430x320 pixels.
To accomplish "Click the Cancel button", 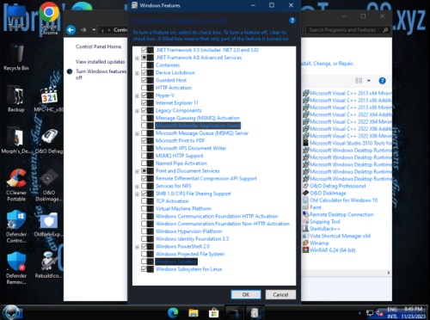I will click(x=280, y=294).
